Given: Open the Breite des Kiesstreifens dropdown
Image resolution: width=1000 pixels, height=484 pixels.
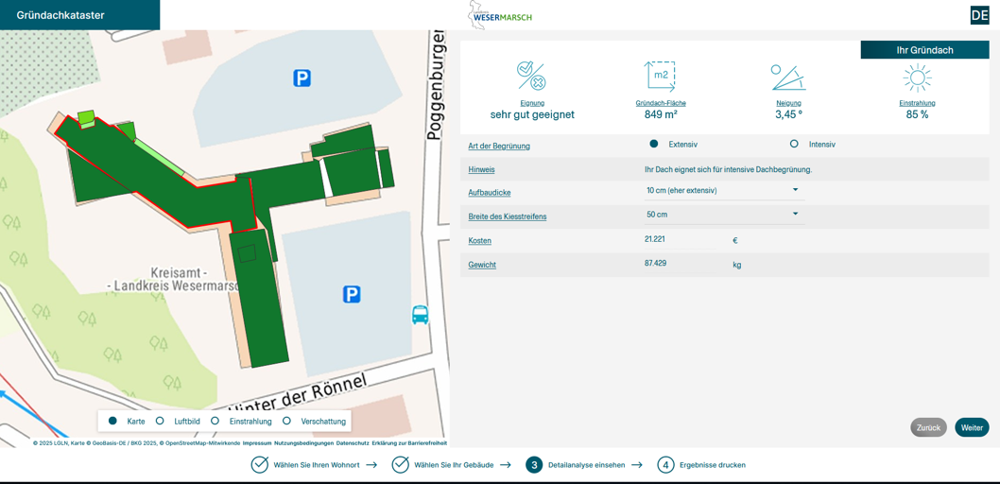Looking at the screenshot, I should point(724,215).
